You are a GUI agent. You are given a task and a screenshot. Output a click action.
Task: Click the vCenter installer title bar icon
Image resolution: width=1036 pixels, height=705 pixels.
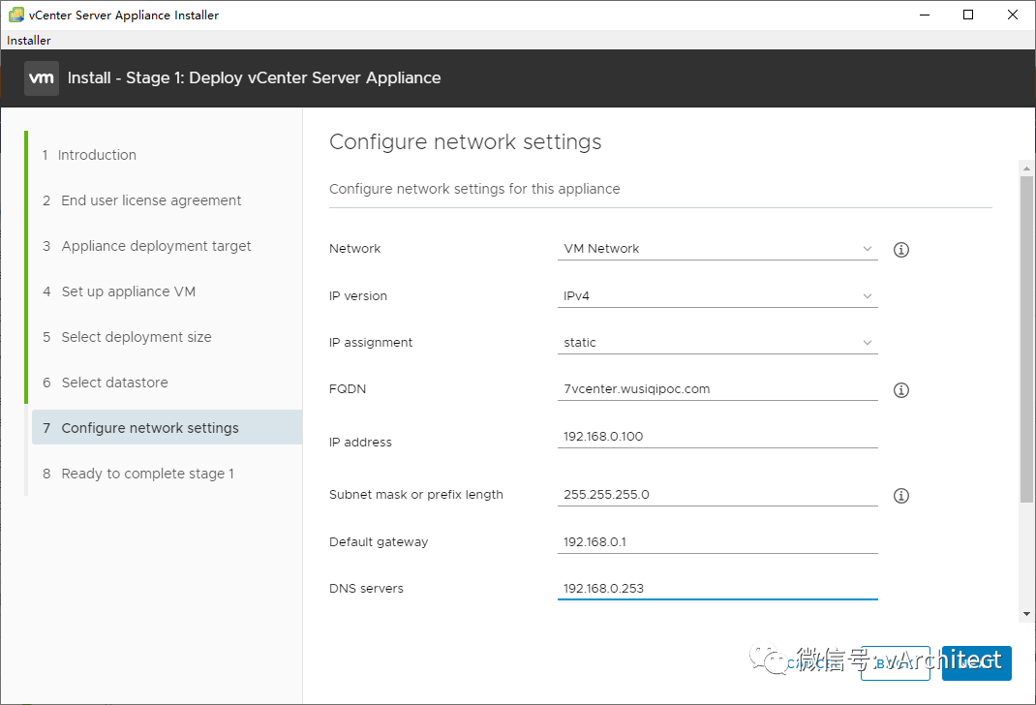click(x=15, y=15)
